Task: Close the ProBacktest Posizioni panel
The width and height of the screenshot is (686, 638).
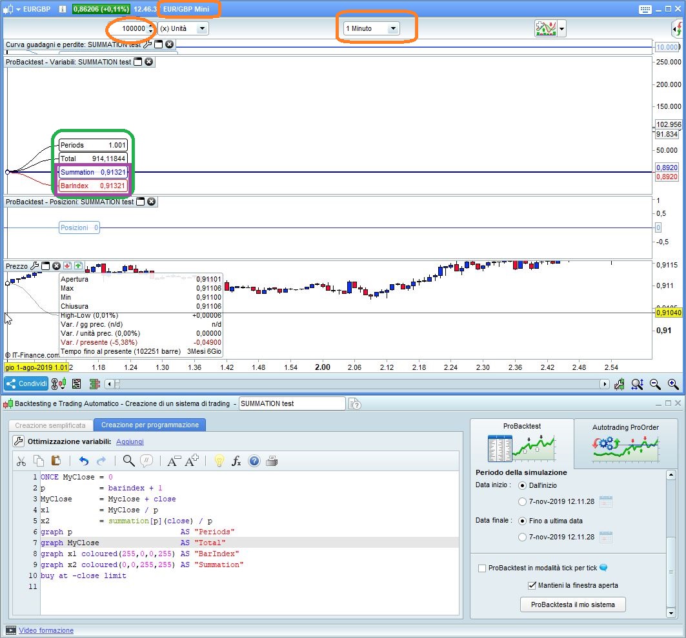Action: [x=152, y=202]
